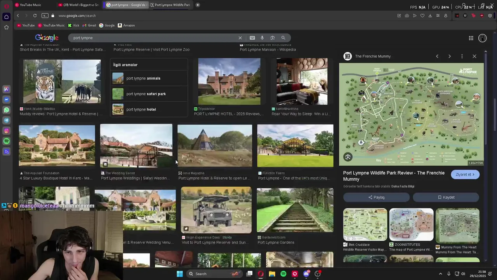Open the on-screen keyboard input tool
This screenshot has width=497, height=280.
coord(252,38)
